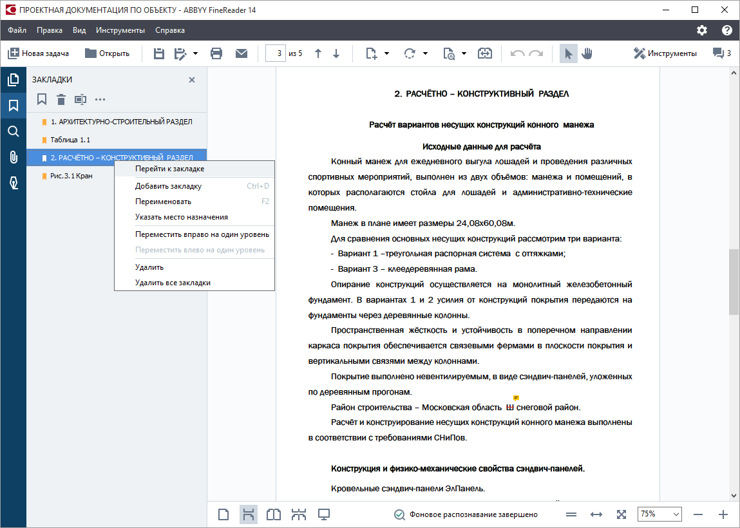The width and height of the screenshot is (740, 528).
Task: Switch to single page view
Action: pos(223,514)
